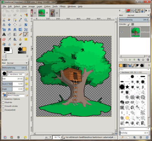Activate the Scissors Select tool
This screenshot has width=152, height=141.
click(x=4, y=20)
